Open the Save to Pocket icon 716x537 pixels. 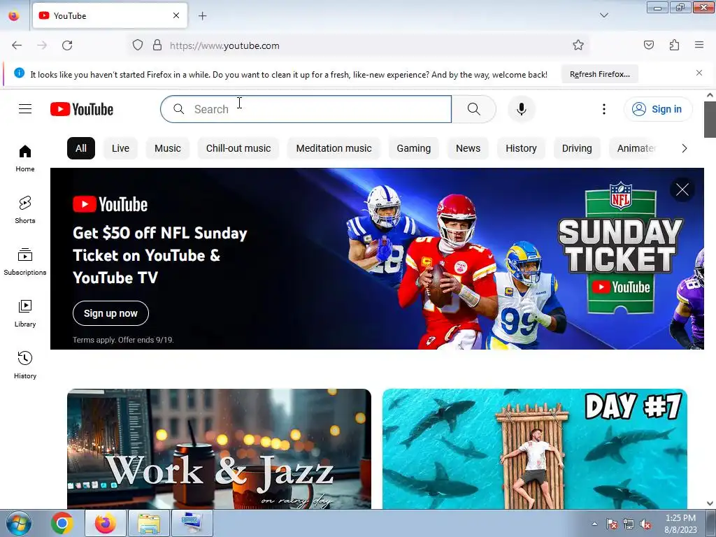(x=648, y=45)
